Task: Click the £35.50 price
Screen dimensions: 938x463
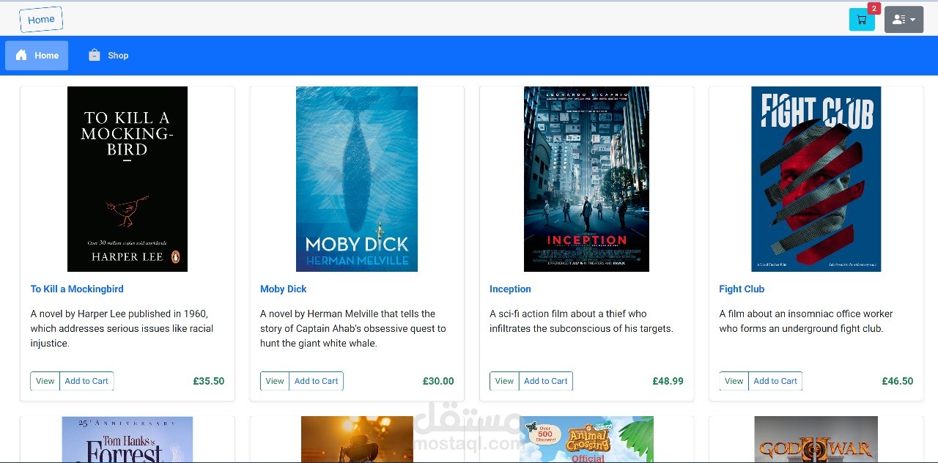Action: pyautogui.click(x=209, y=381)
